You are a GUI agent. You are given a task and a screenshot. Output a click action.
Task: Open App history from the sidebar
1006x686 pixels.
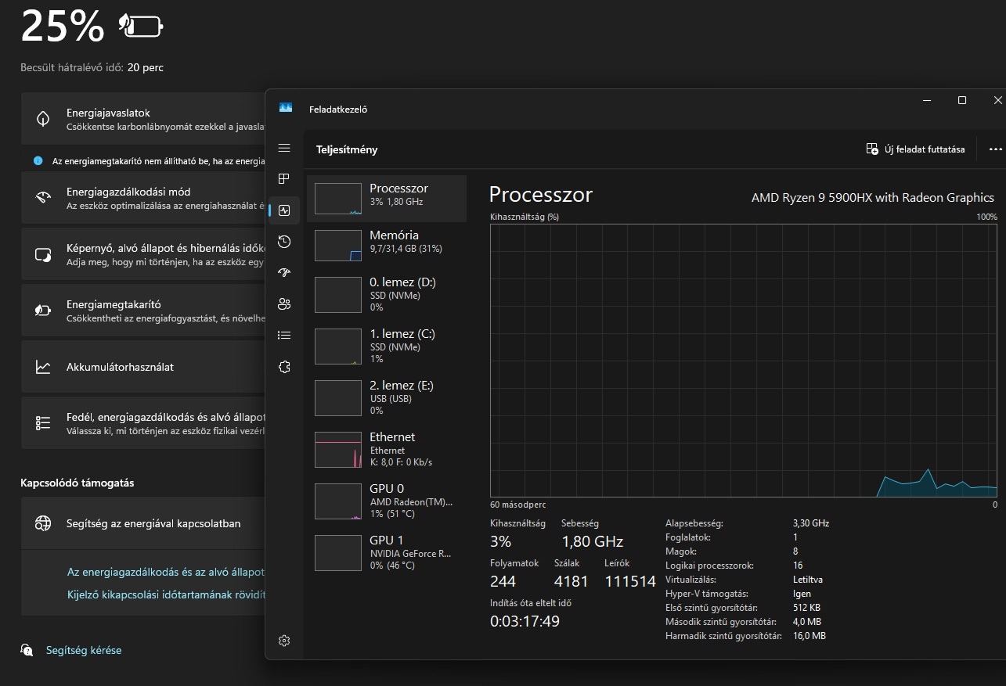click(284, 242)
